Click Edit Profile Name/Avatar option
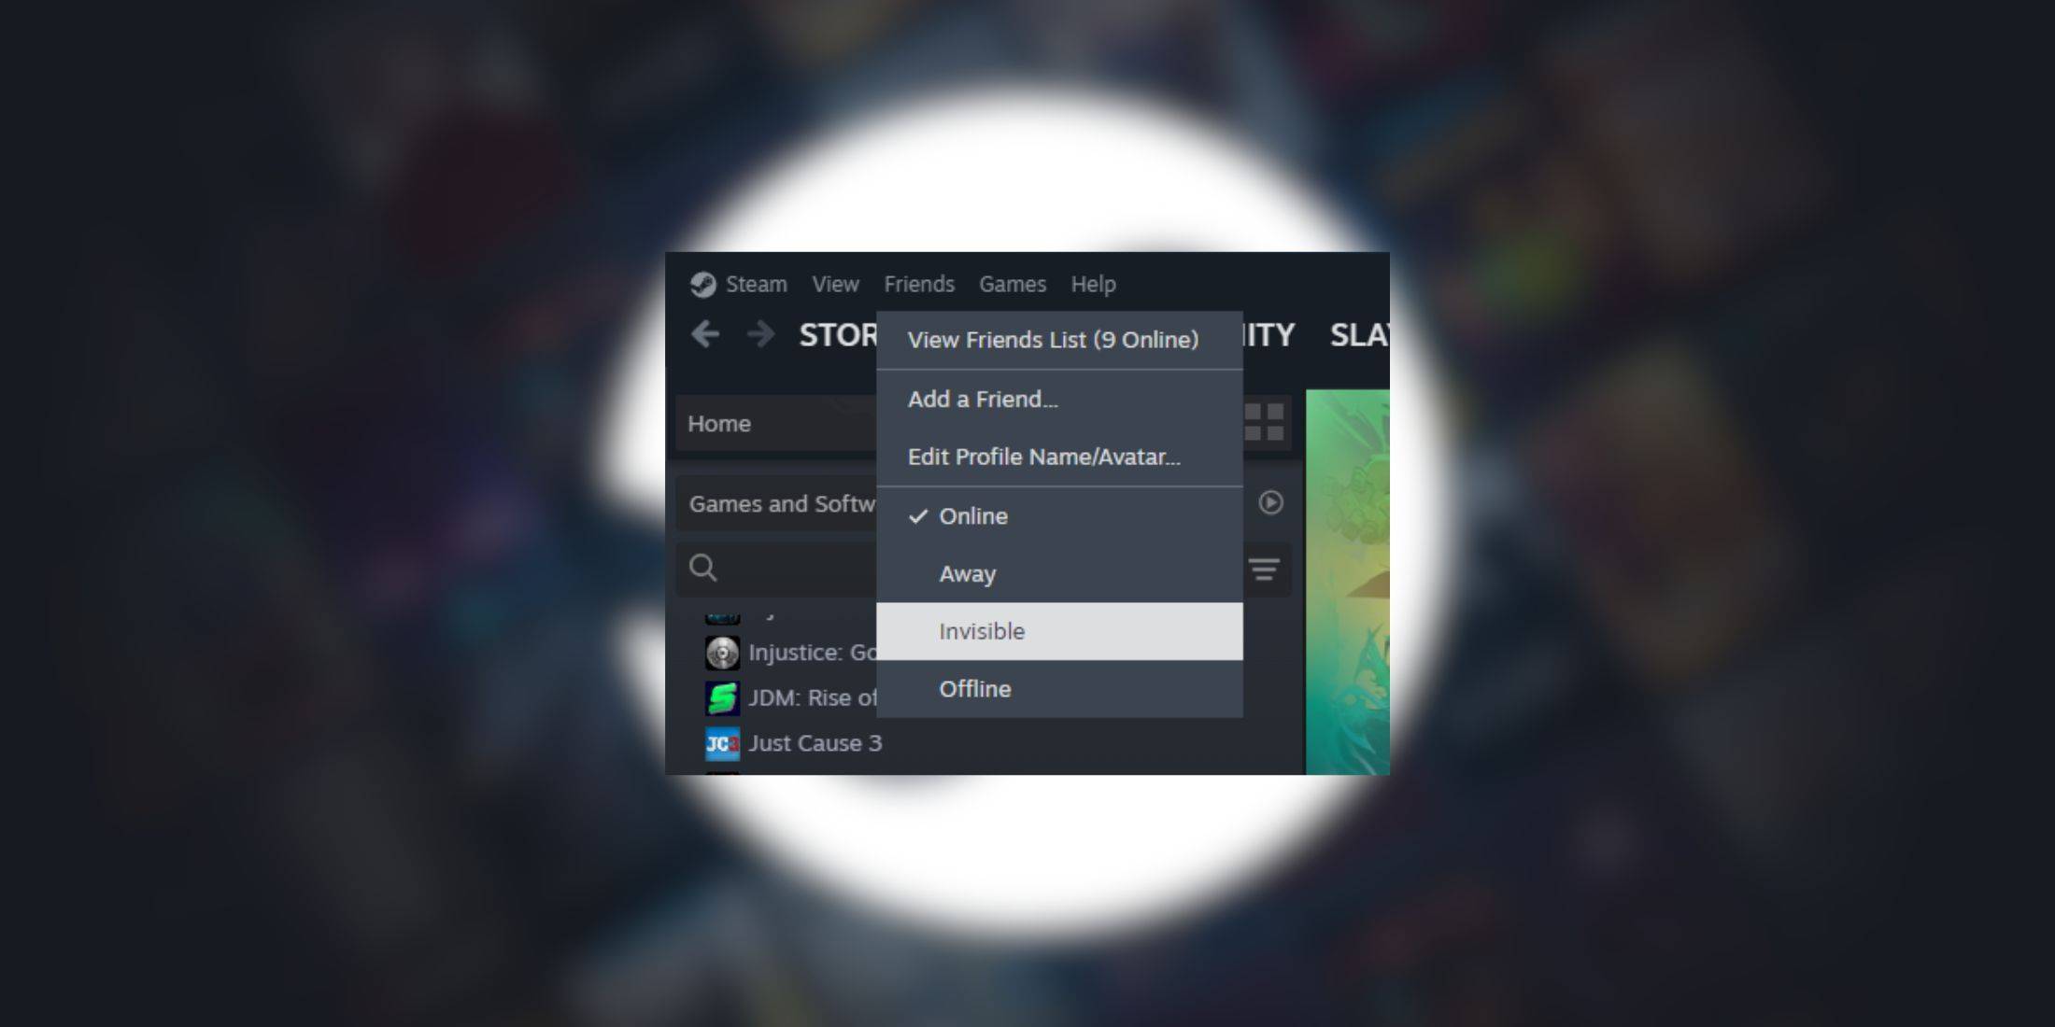 [x=1046, y=457]
